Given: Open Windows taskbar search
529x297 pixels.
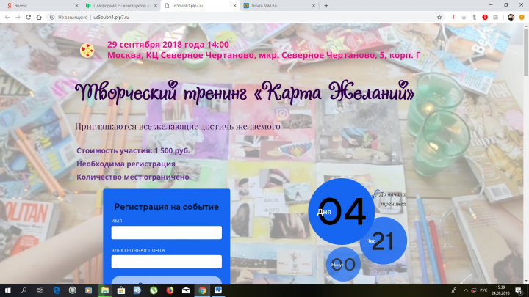Looking at the screenshot, I should [x=24, y=290].
